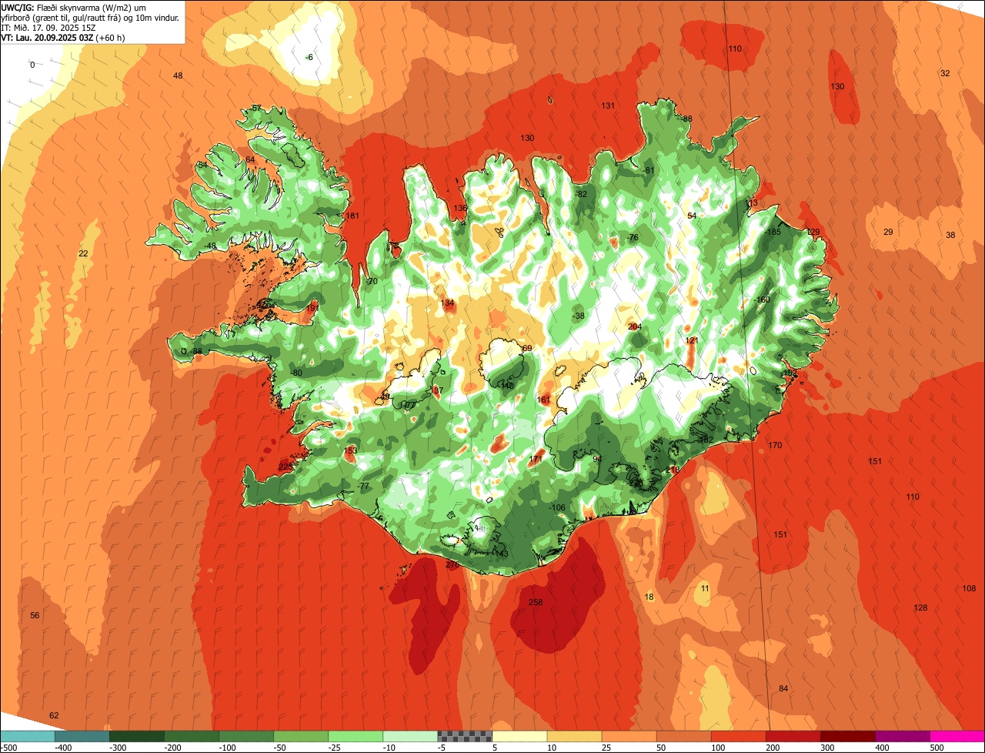Click the valid time 'VT: Lau. 20.09.2025 03Z (+60 h)'
985x753 pixels.
pos(63,38)
